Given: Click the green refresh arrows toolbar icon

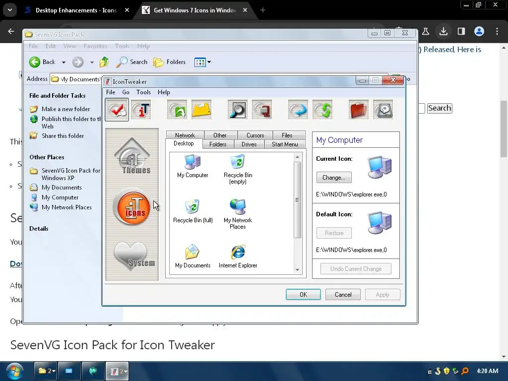Looking at the screenshot, I should coord(322,110).
